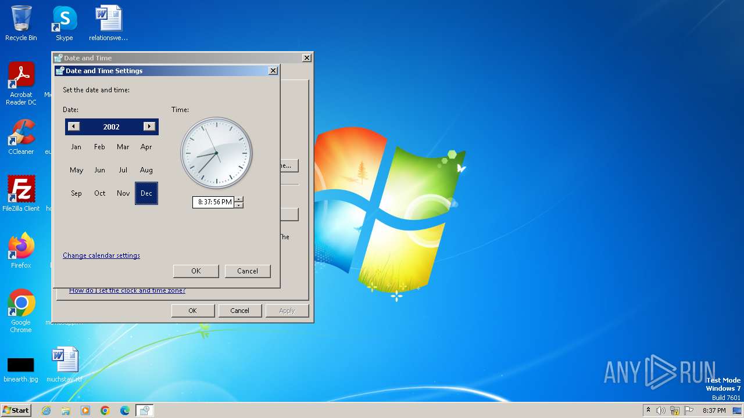Open Windows Explorer from the taskbar
This screenshot has width=744, height=418.
[x=66, y=410]
